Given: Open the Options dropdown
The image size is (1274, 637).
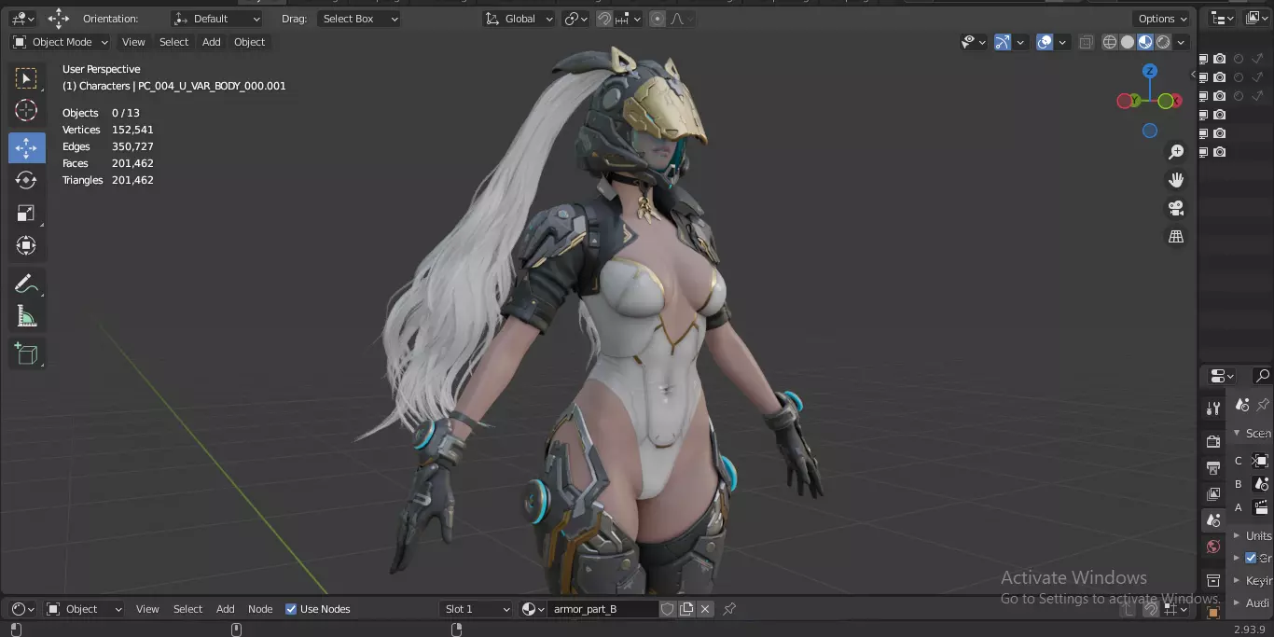Looking at the screenshot, I should [x=1163, y=19].
